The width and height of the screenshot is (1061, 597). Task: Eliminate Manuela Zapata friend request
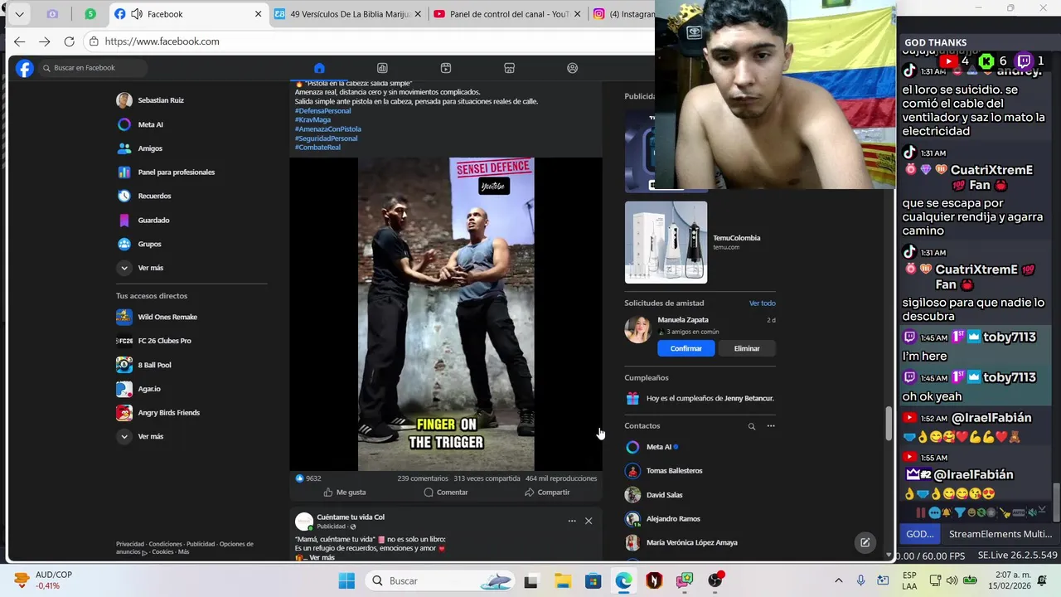(747, 348)
